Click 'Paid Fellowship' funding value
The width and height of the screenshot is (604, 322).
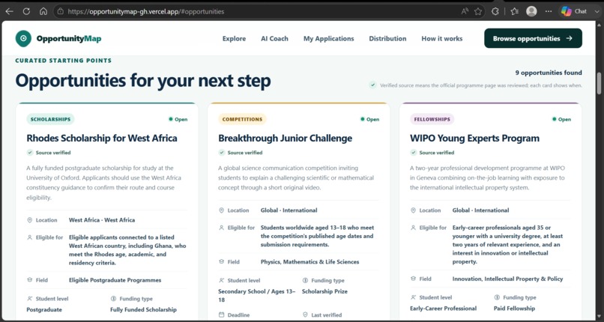click(x=514, y=309)
